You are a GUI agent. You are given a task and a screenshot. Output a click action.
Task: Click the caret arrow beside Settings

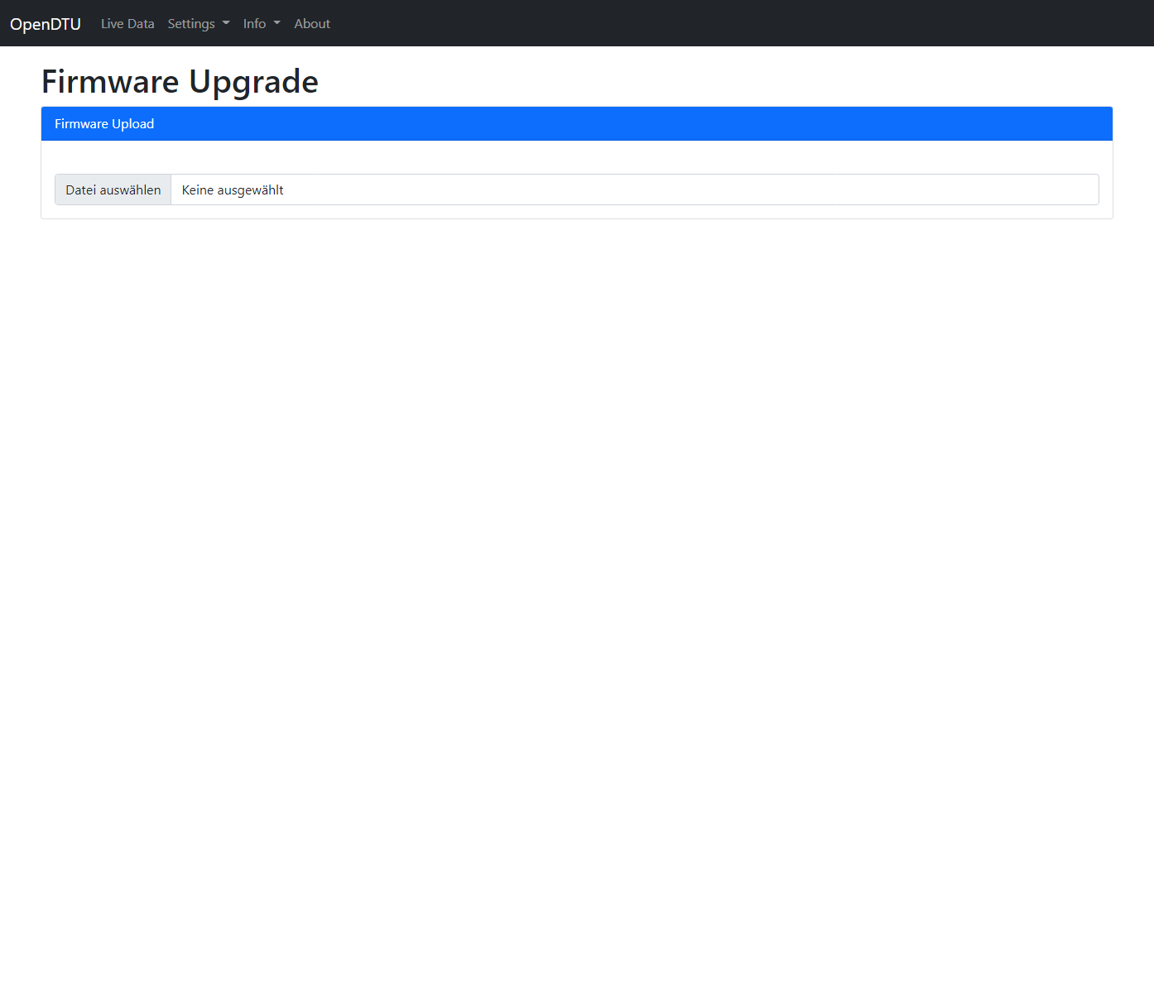pos(226,23)
